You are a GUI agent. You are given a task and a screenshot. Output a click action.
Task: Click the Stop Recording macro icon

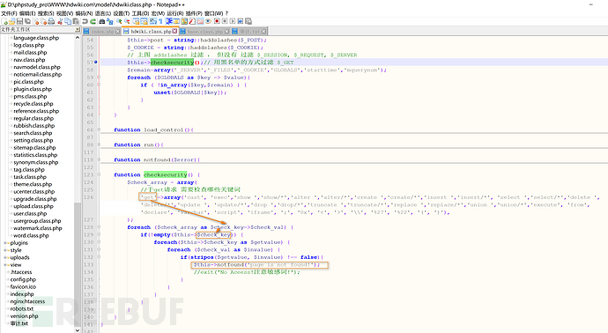pos(225,21)
